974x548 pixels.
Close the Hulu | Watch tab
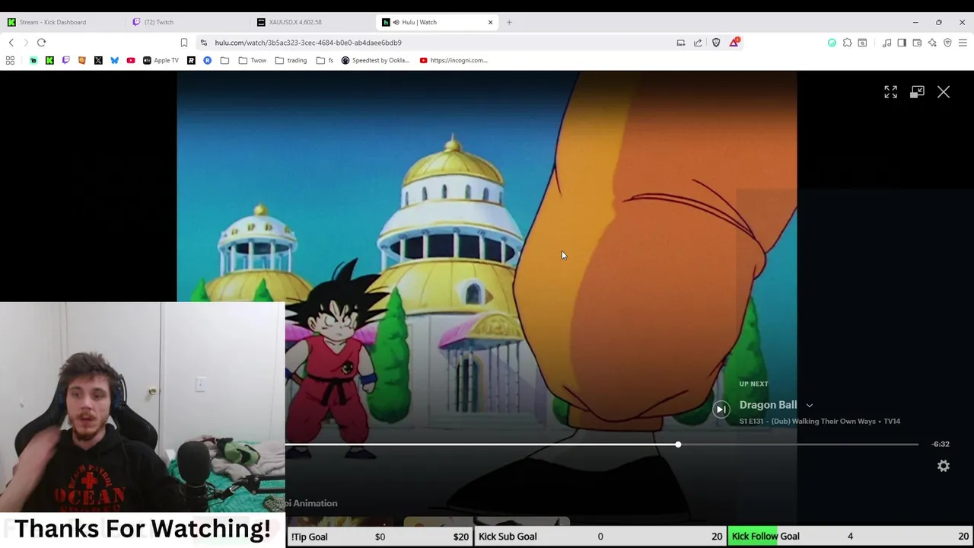[490, 22]
